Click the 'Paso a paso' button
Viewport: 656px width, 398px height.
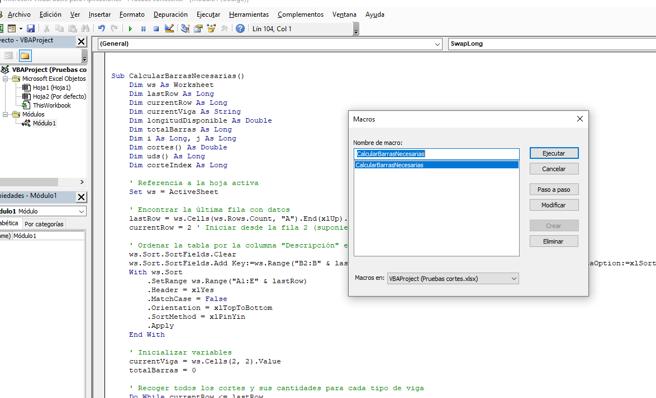pyautogui.click(x=554, y=190)
